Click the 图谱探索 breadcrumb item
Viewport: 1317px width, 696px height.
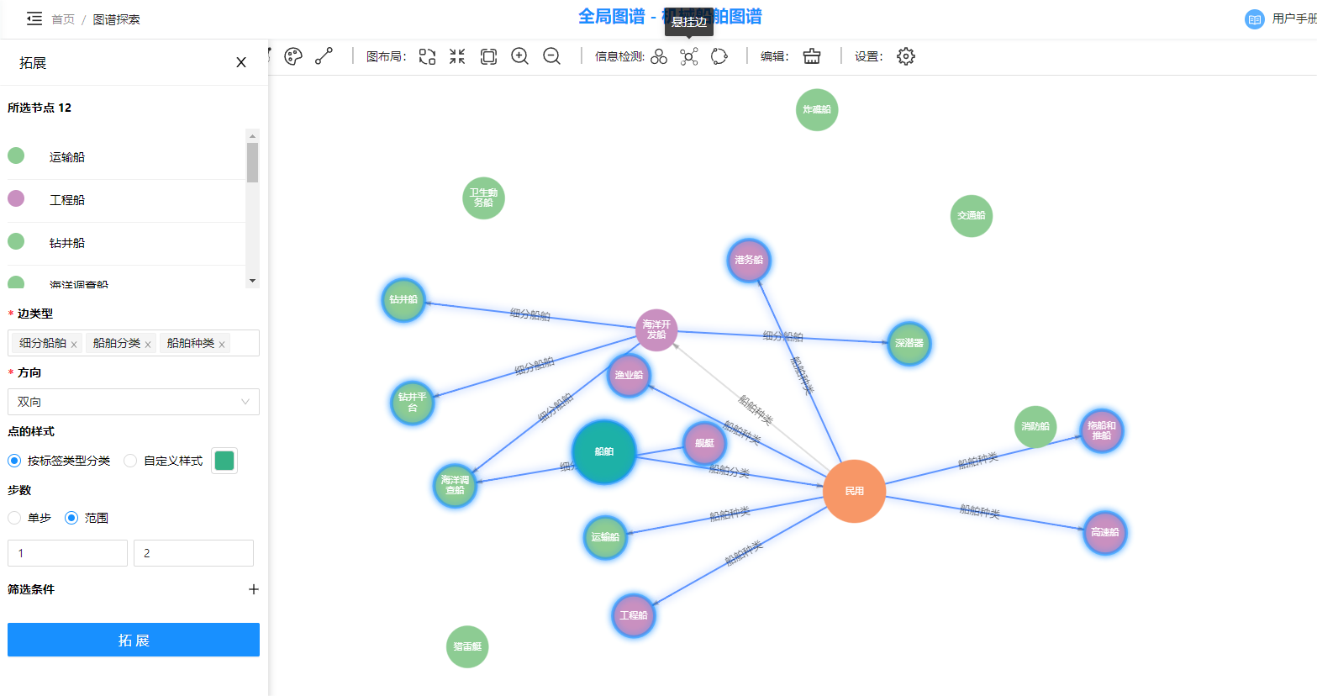point(117,19)
